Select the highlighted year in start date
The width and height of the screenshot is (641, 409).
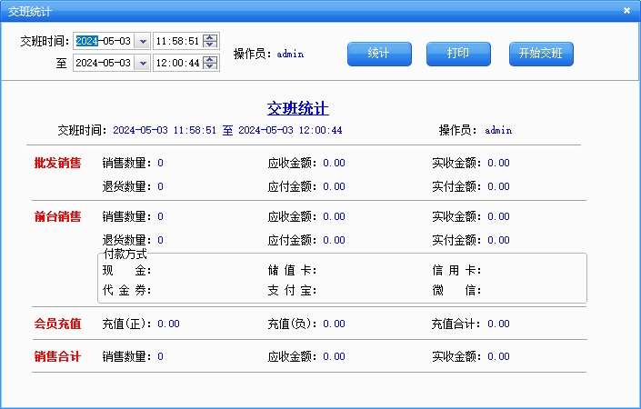[86, 41]
